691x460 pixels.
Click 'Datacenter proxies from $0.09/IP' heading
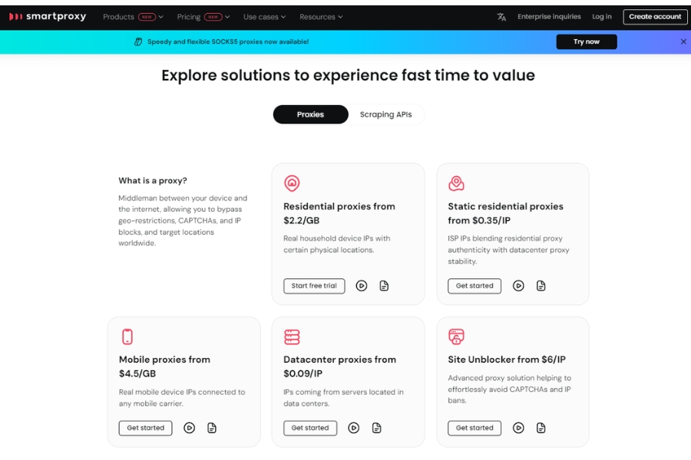coord(340,366)
